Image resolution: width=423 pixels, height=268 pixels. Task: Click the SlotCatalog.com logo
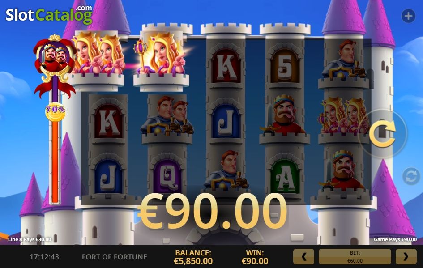pos(49,15)
